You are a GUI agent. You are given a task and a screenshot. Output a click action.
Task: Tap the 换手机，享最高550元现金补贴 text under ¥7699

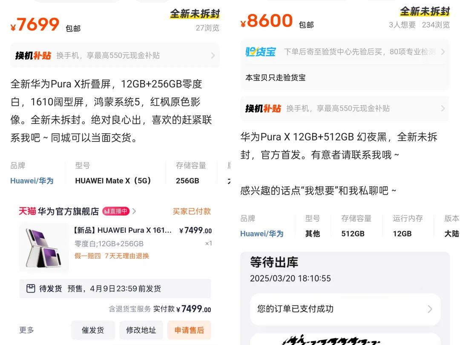coord(108,55)
